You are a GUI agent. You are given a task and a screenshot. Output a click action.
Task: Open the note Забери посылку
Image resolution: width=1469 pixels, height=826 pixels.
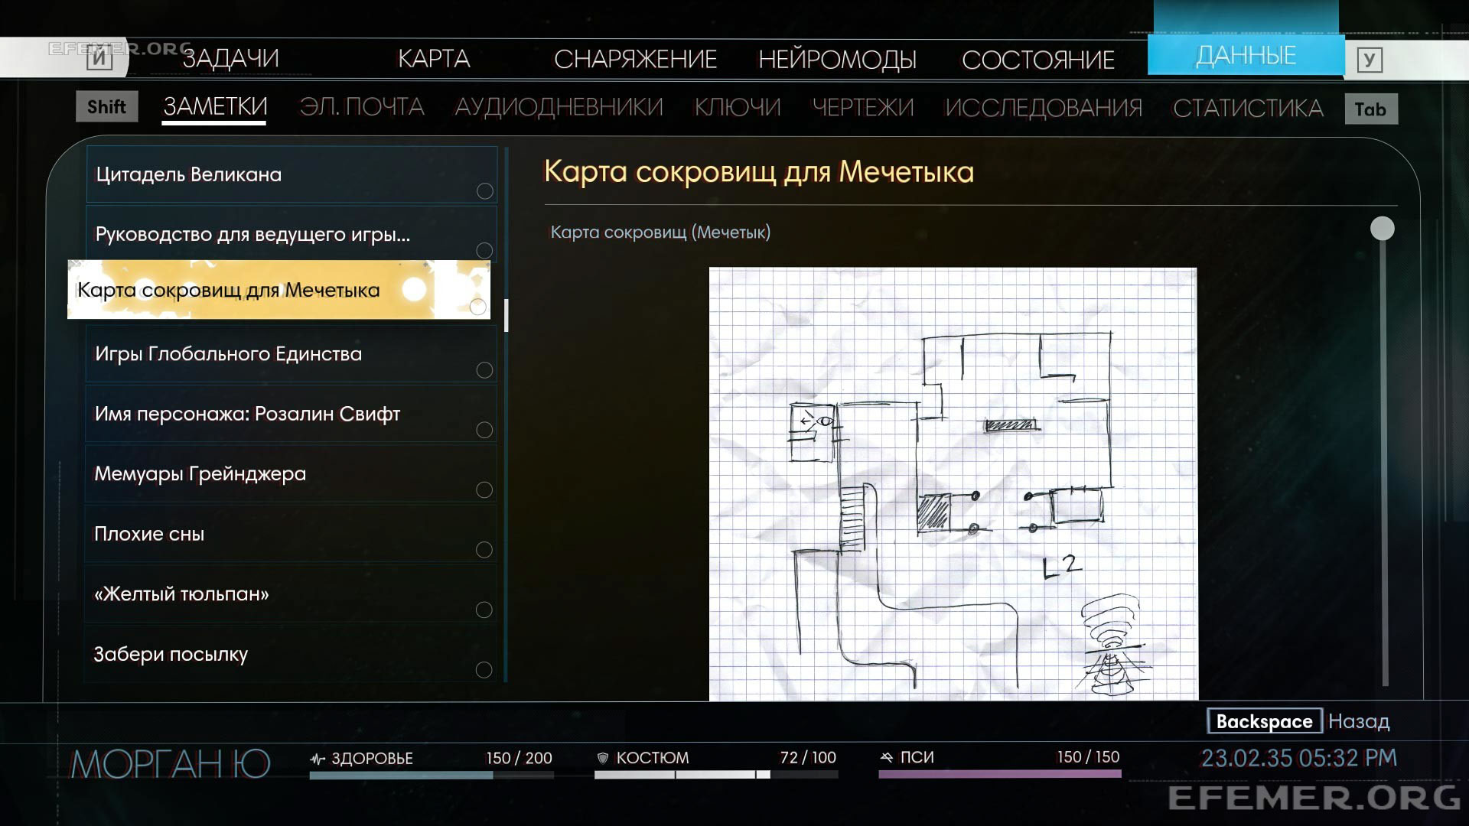coord(291,654)
